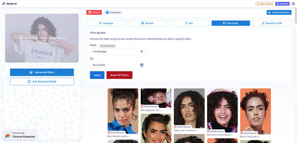Start a New search

pos(265,4)
